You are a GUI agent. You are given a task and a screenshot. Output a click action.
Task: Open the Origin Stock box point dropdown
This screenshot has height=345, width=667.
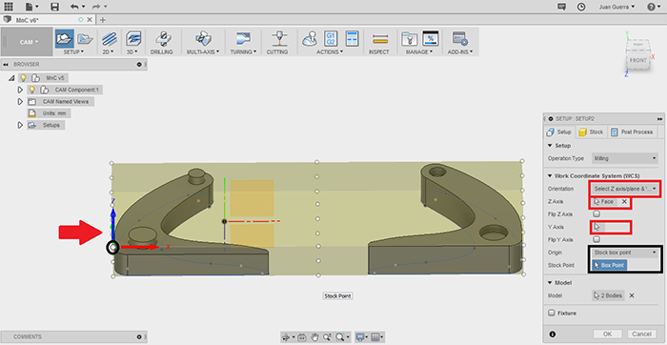(625, 253)
